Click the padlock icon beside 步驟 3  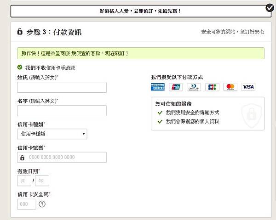20,31
